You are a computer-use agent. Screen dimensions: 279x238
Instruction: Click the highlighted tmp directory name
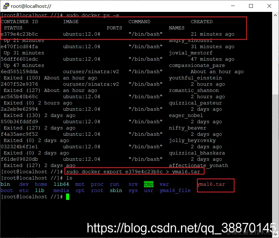149,184
